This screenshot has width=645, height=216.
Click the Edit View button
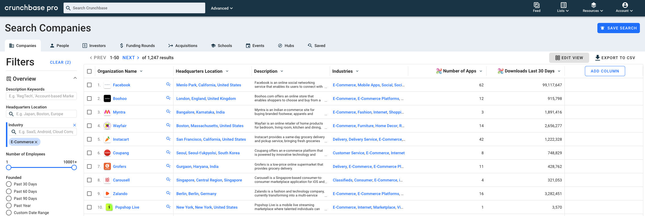(x=569, y=58)
